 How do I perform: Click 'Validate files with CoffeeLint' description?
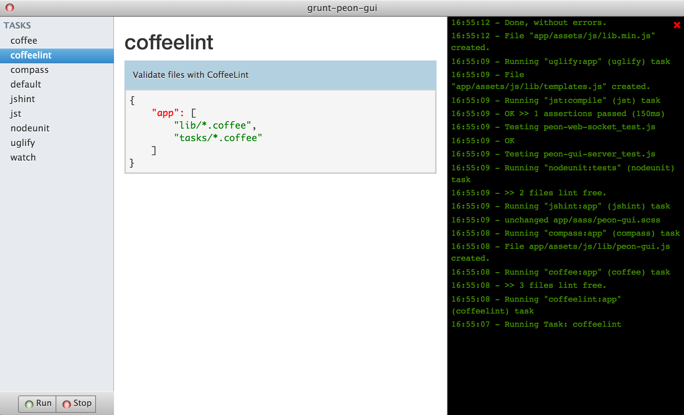190,75
